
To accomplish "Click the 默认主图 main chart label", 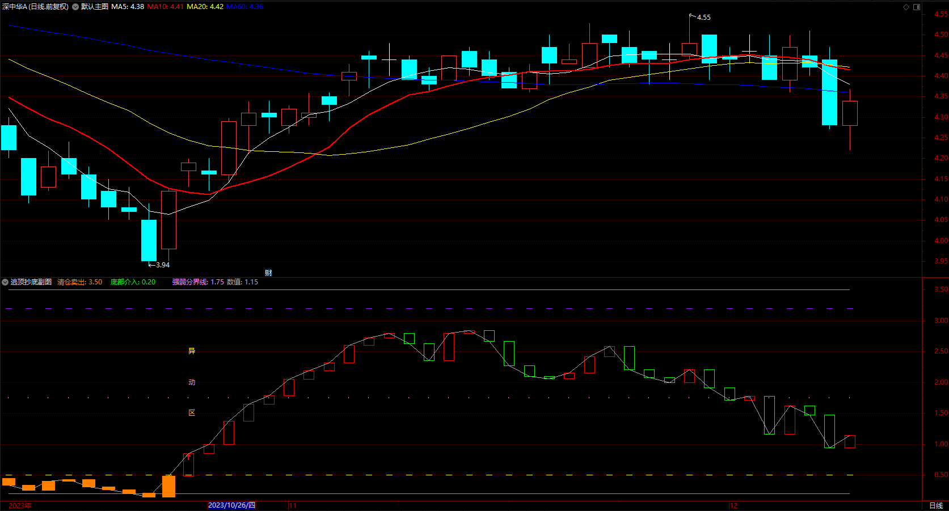I will pos(95,7).
